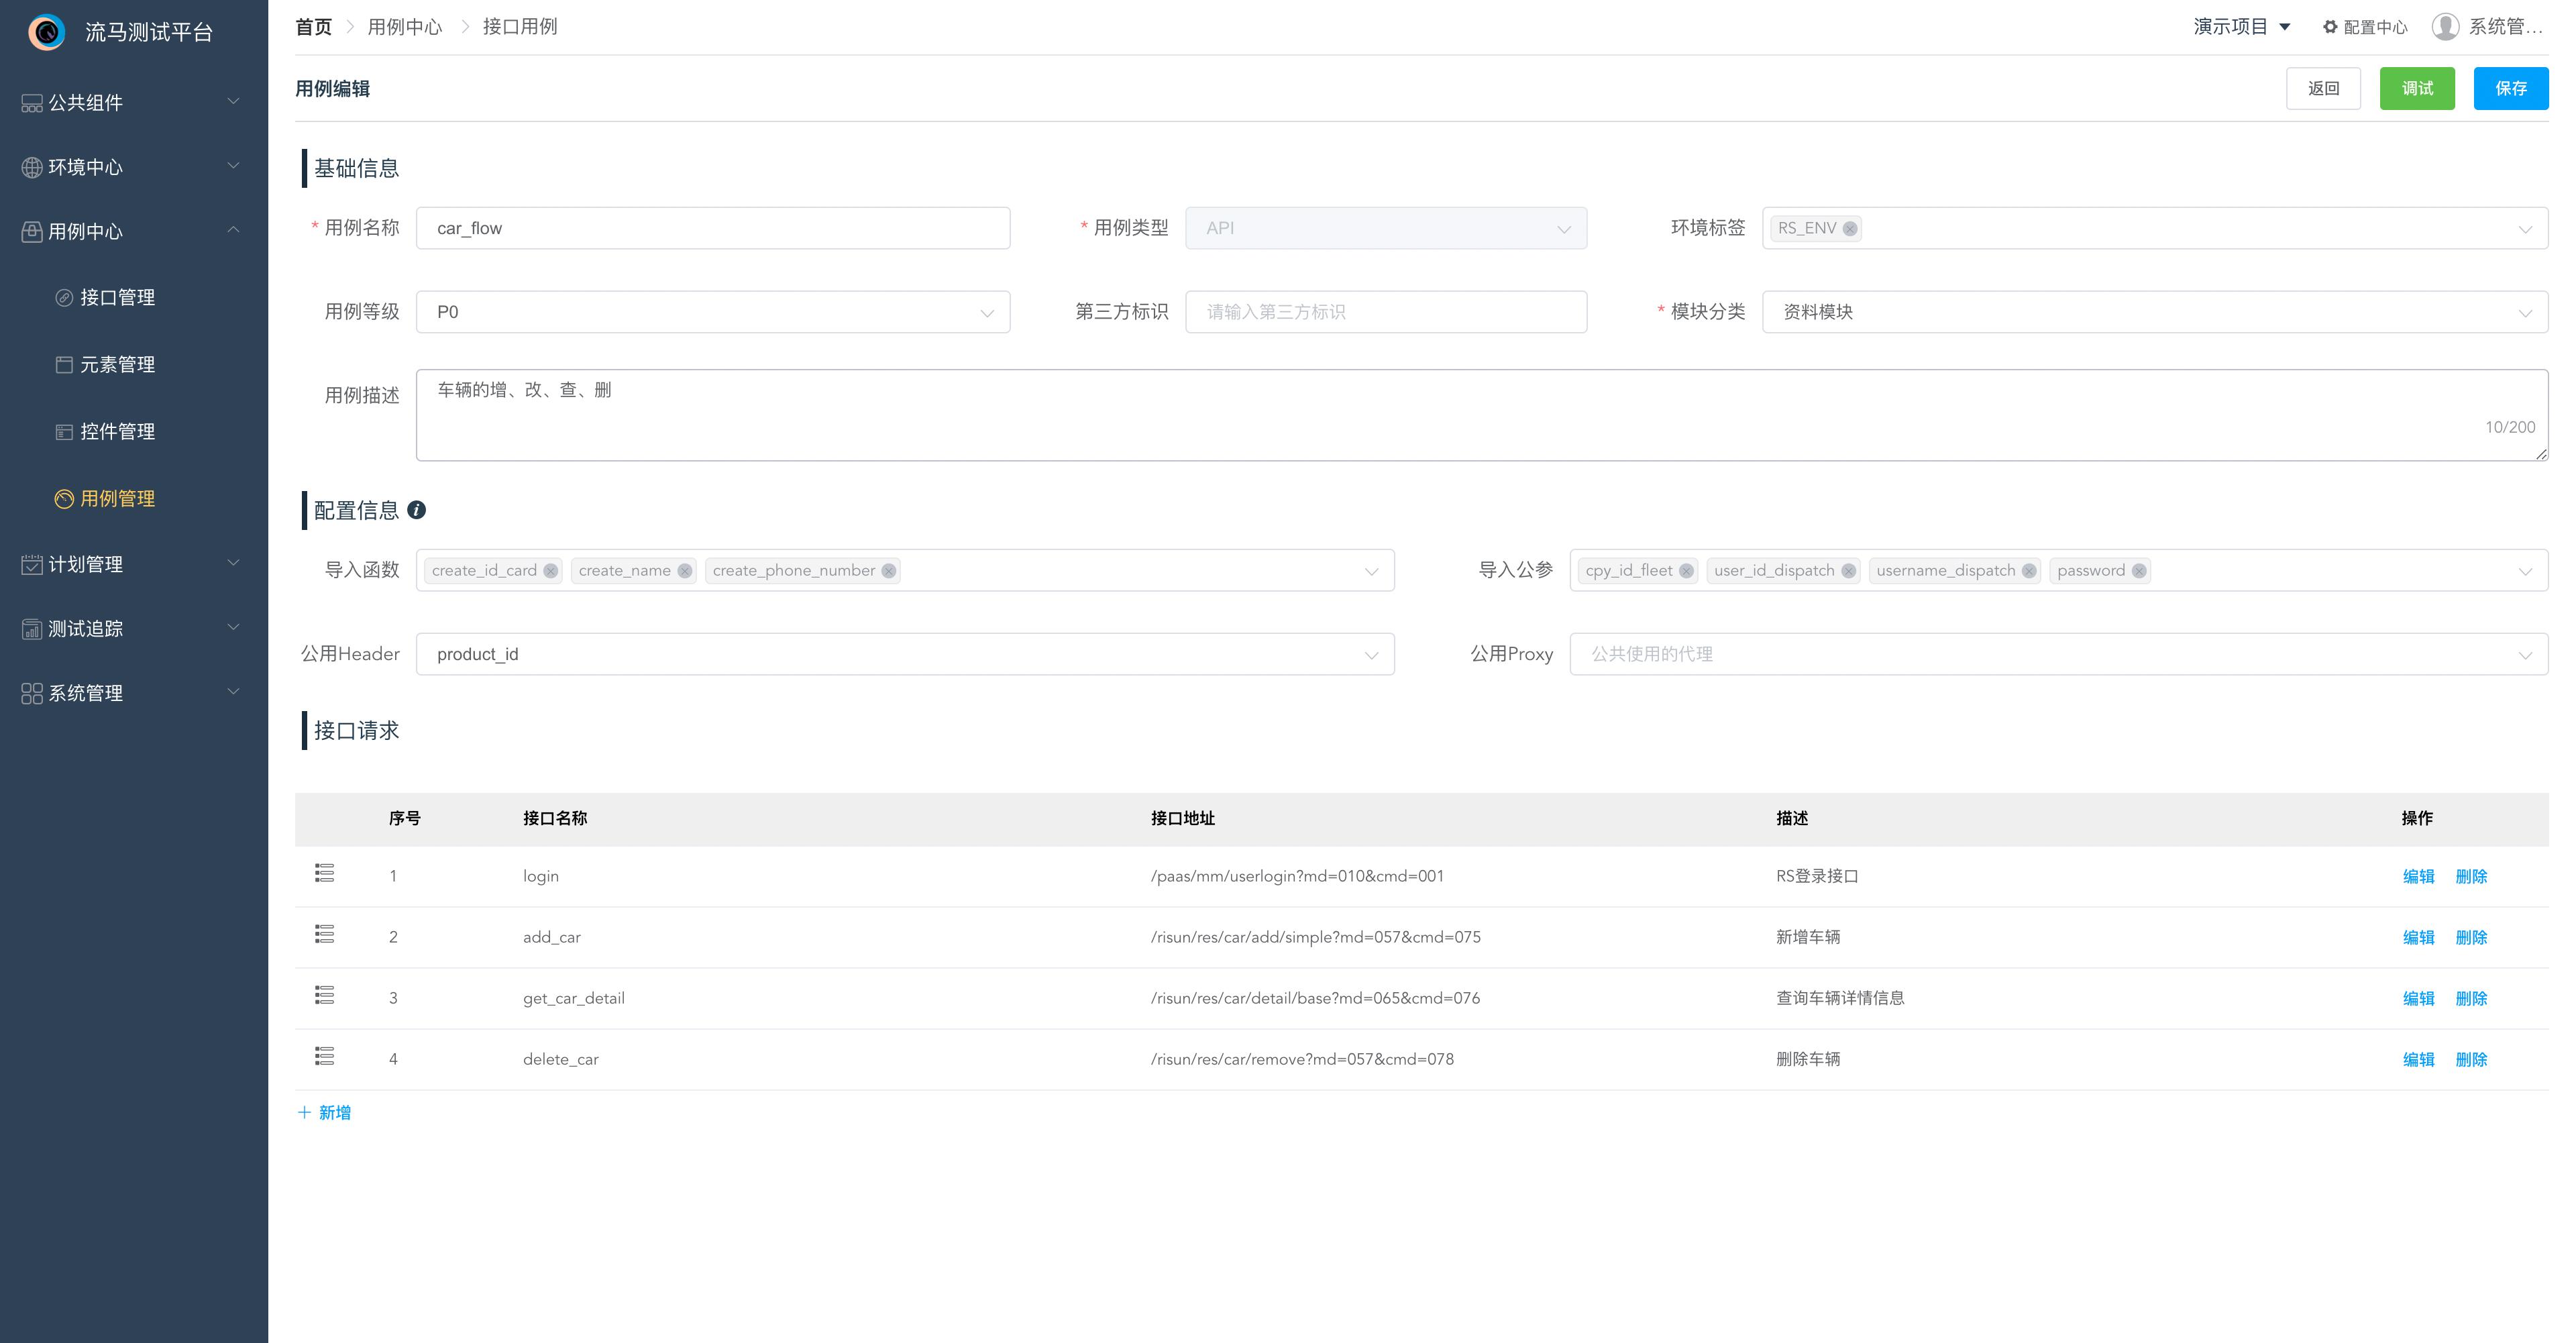This screenshot has width=2576, height=1343.
Task: Open the 用例等级 P0 dropdown
Action: point(712,312)
